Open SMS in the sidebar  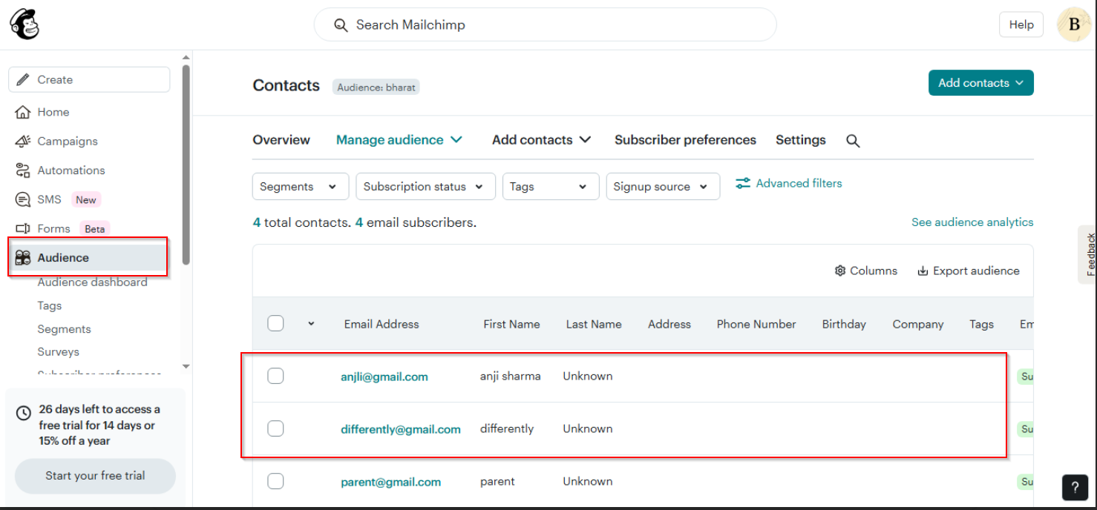coord(50,199)
